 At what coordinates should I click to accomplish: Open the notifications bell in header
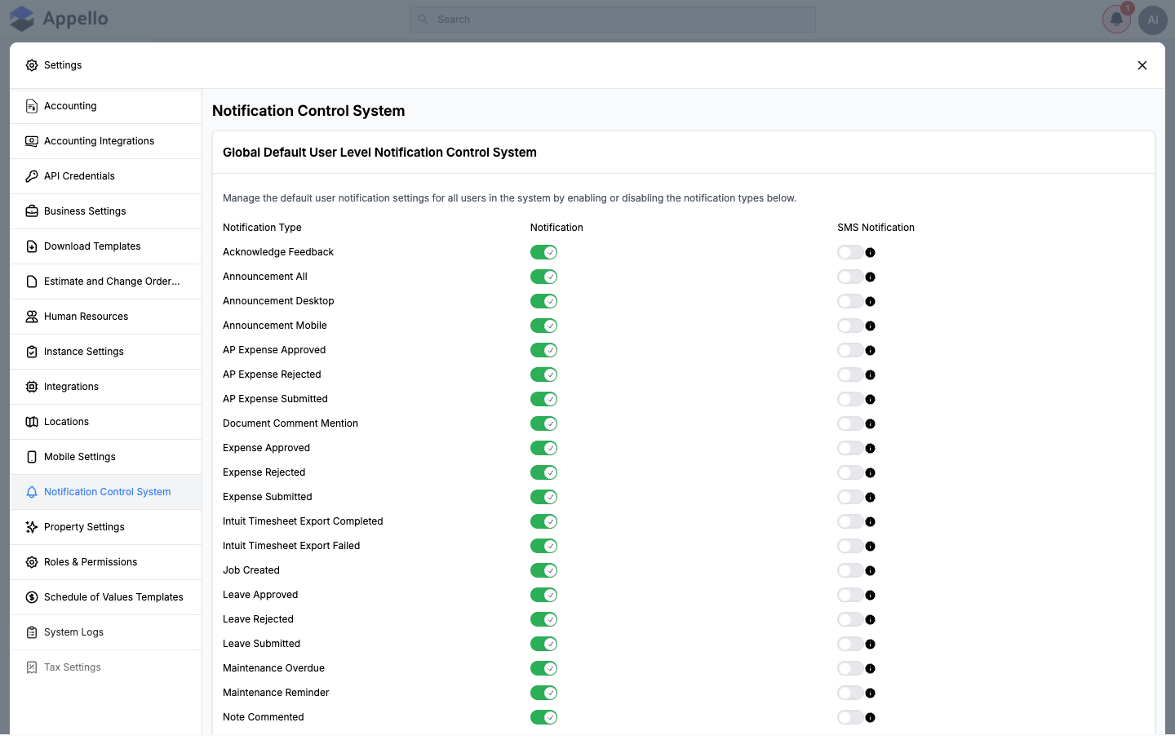[x=1116, y=20]
